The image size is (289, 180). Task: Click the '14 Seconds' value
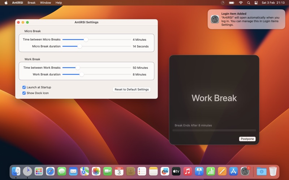(141, 46)
